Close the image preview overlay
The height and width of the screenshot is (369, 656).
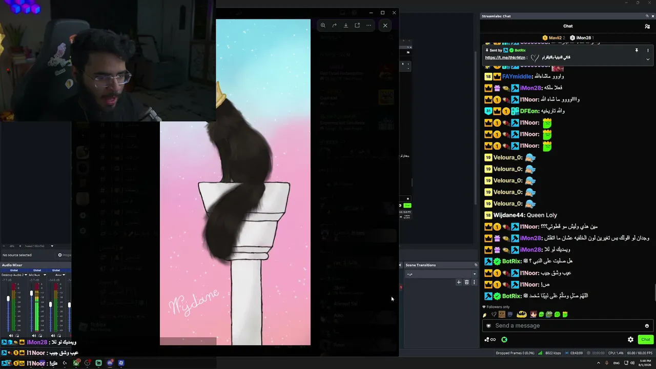click(385, 25)
